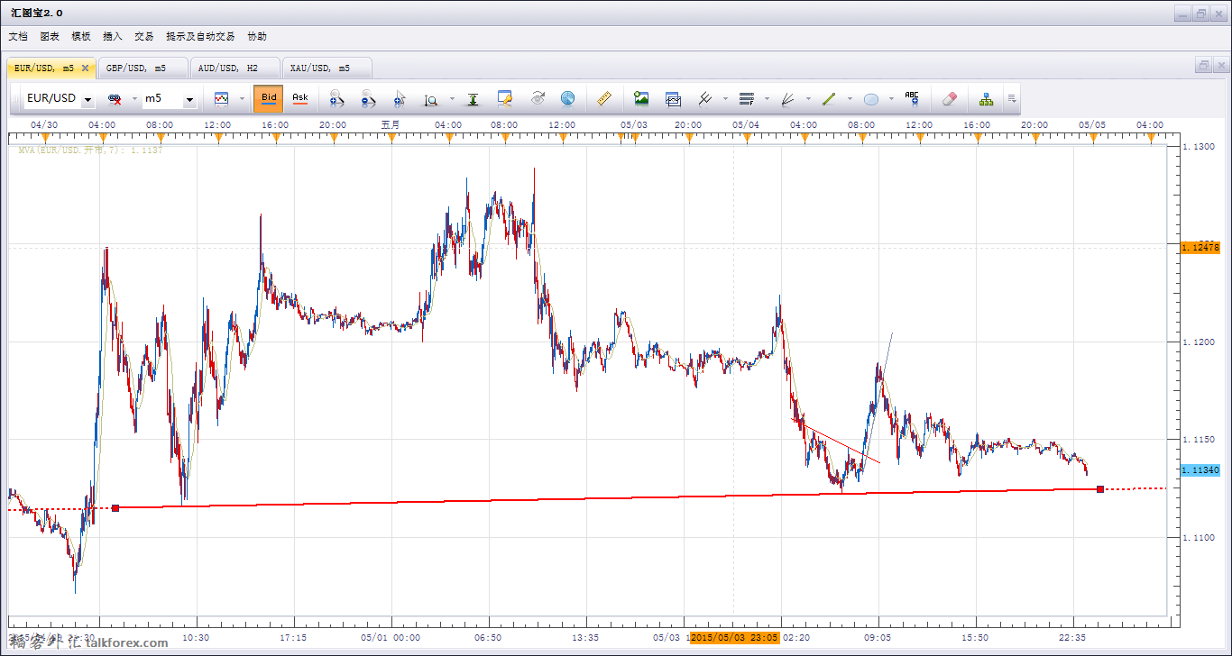This screenshot has width=1232, height=656.
Task: Close the EUR/USD m5 tab
Action: (85, 68)
